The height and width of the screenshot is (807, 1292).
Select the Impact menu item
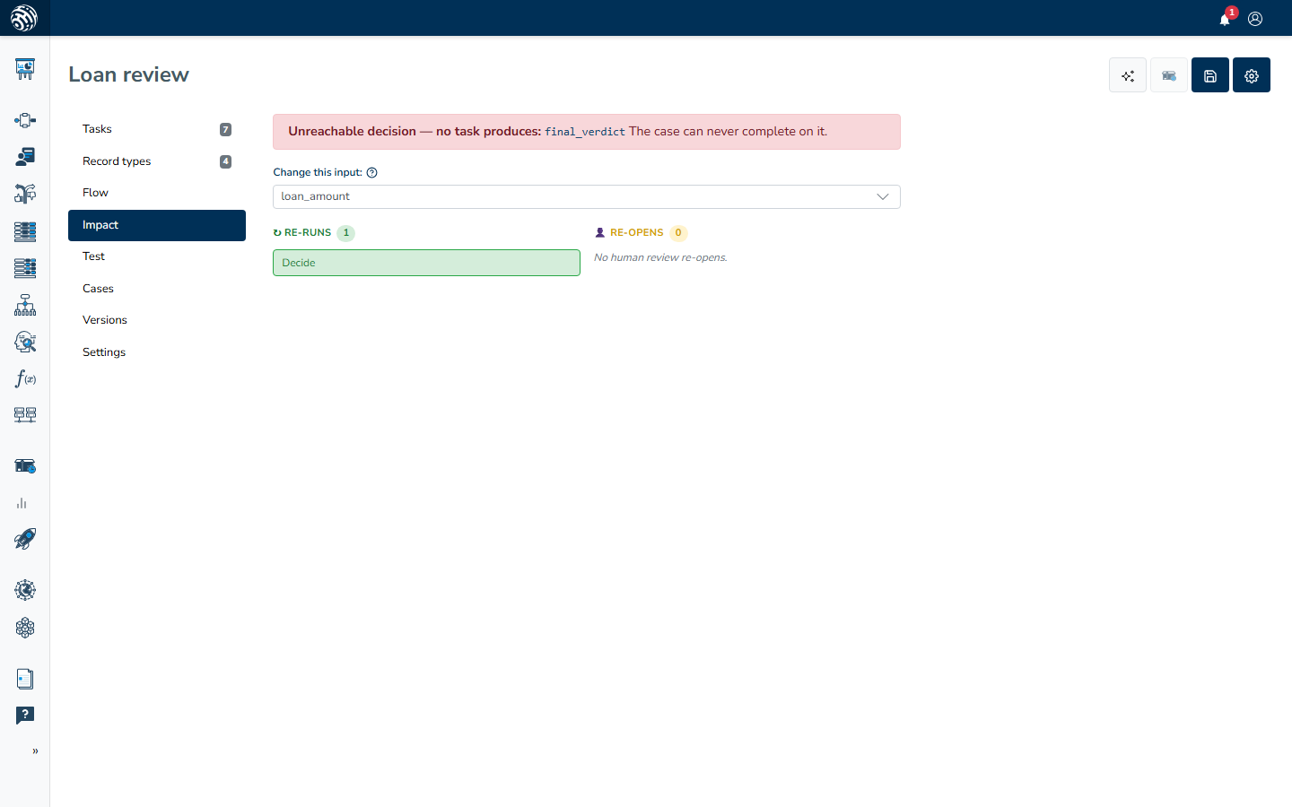pyautogui.click(x=157, y=225)
